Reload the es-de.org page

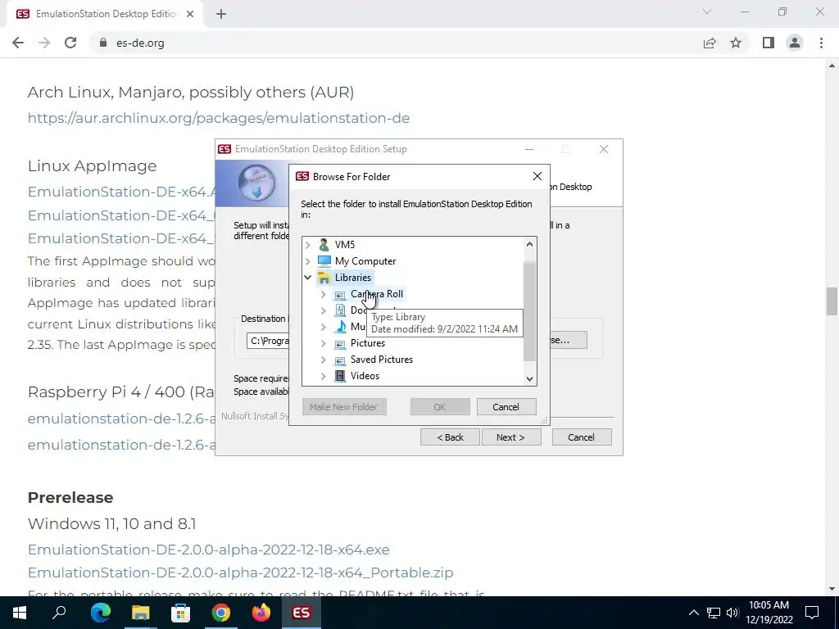(70, 43)
